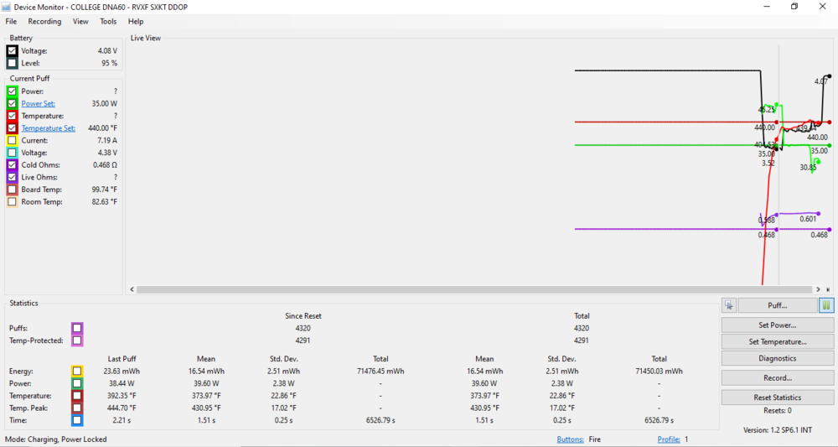Click the pause live view button
The height and width of the screenshot is (447, 838).
827,306
